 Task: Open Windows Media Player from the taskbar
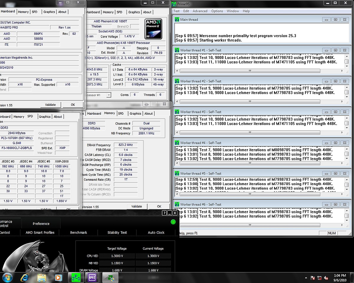[58, 277]
